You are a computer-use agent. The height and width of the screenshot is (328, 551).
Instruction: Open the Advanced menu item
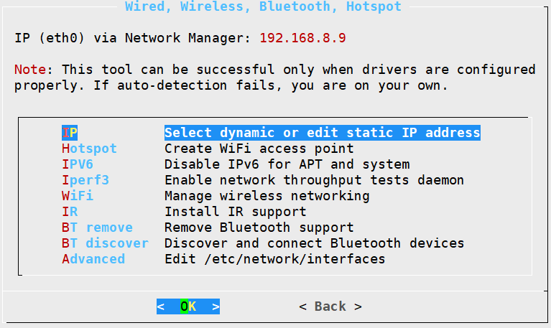tap(93, 259)
